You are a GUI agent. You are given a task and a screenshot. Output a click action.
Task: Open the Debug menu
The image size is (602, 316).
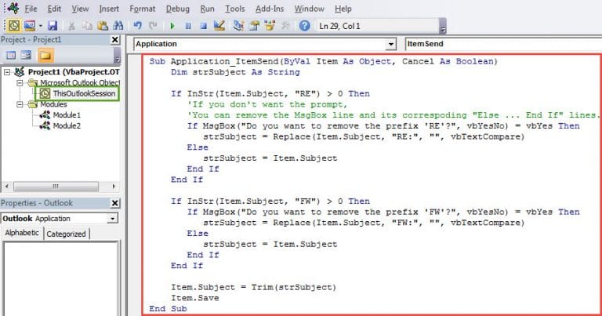click(x=177, y=9)
